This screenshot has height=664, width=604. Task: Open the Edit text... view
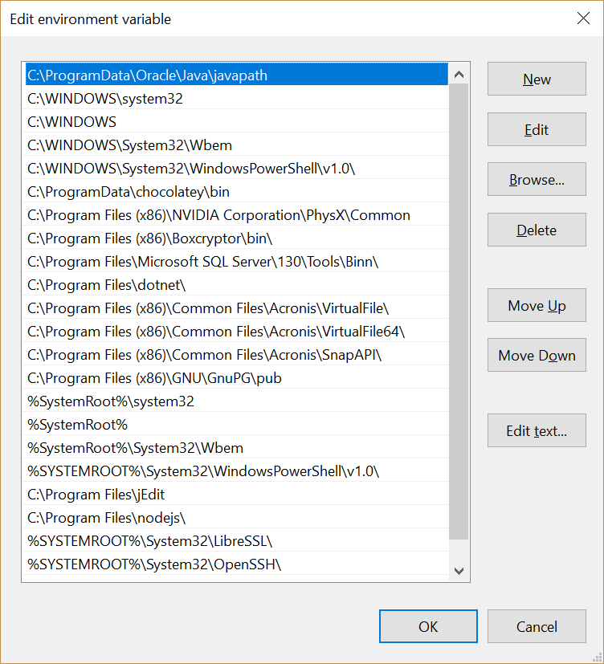click(x=537, y=431)
